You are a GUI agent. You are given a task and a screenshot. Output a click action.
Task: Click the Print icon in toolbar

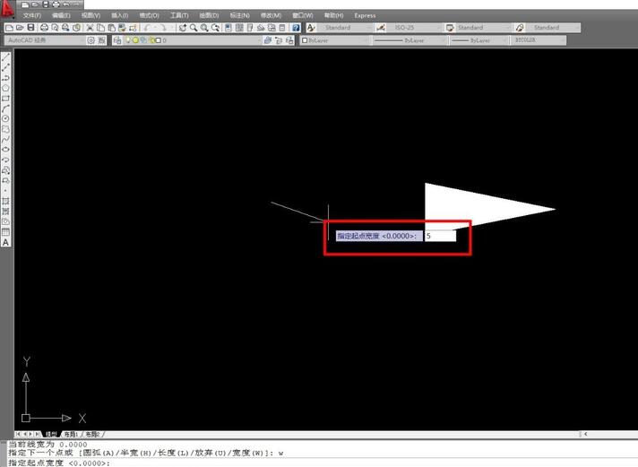tap(44, 28)
